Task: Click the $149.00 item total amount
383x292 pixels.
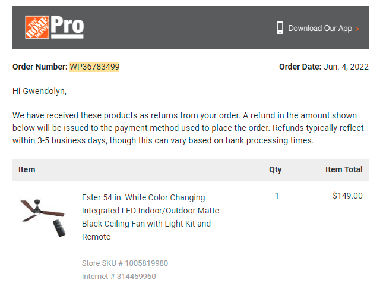Action: tap(347, 196)
